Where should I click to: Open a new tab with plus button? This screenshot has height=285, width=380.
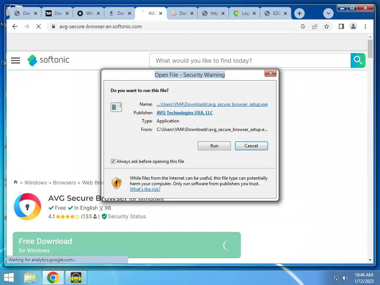point(299,13)
